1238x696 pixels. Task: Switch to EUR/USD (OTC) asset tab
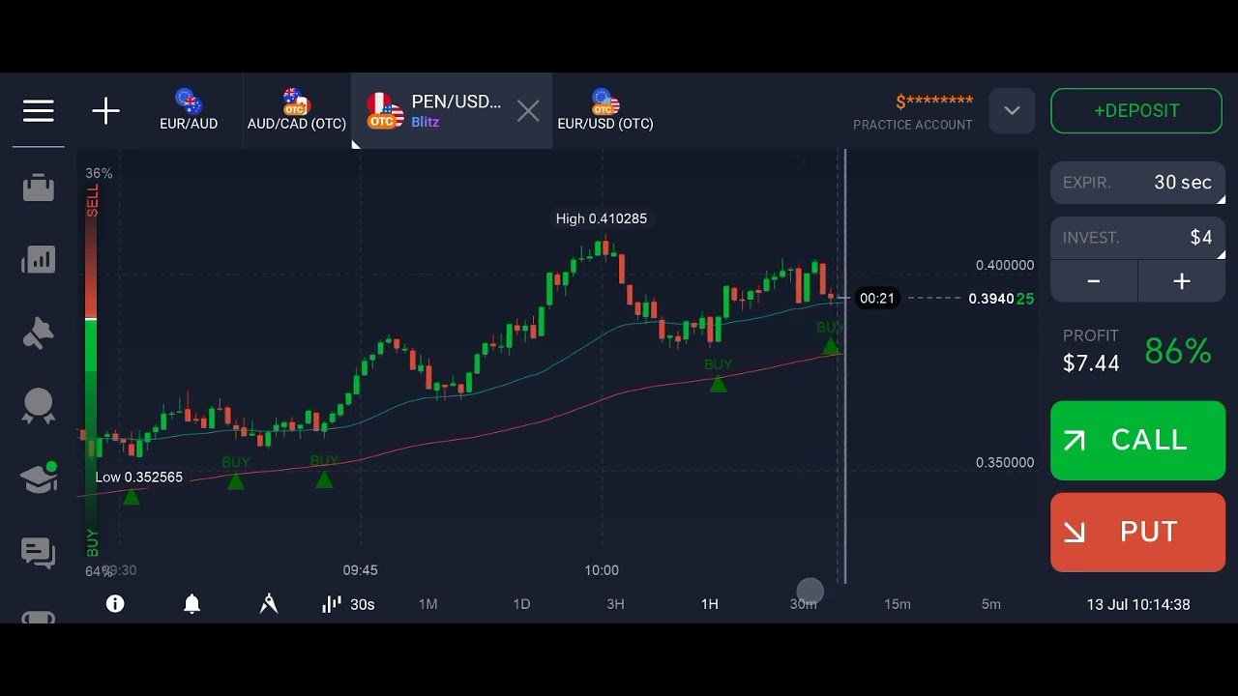pos(605,110)
